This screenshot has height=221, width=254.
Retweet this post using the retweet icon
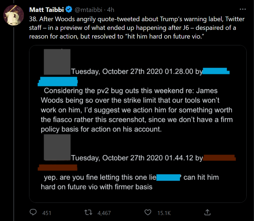(89, 213)
